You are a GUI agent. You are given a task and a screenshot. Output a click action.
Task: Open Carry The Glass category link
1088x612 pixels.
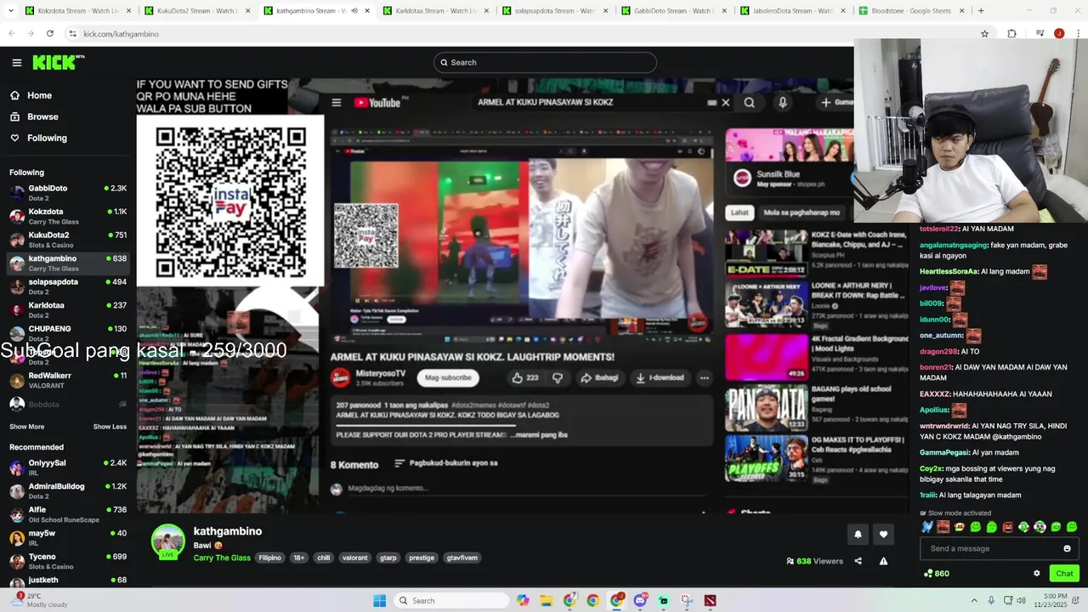coord(222,558)
